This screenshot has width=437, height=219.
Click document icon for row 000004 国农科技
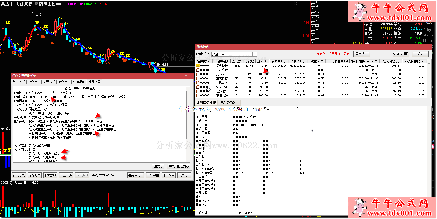tap(198, 78)
